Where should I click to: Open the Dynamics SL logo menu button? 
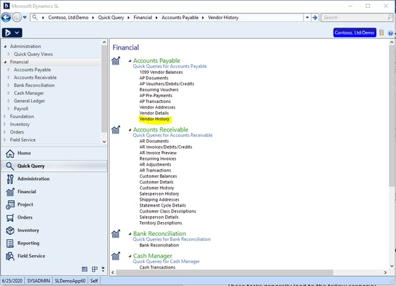pos(12,32)
